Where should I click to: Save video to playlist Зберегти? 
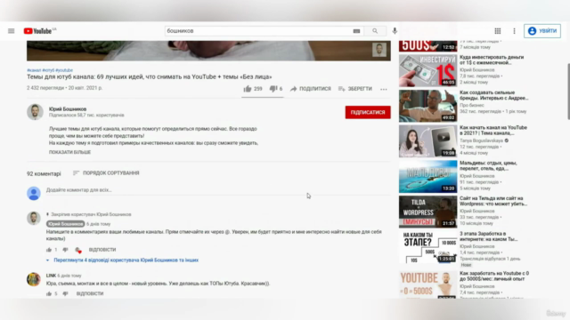pos(355,89)
